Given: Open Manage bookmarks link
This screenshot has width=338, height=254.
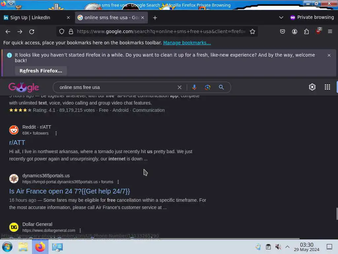Looking at the screenshot, I should pyautogui.click(x=187, y=43).
